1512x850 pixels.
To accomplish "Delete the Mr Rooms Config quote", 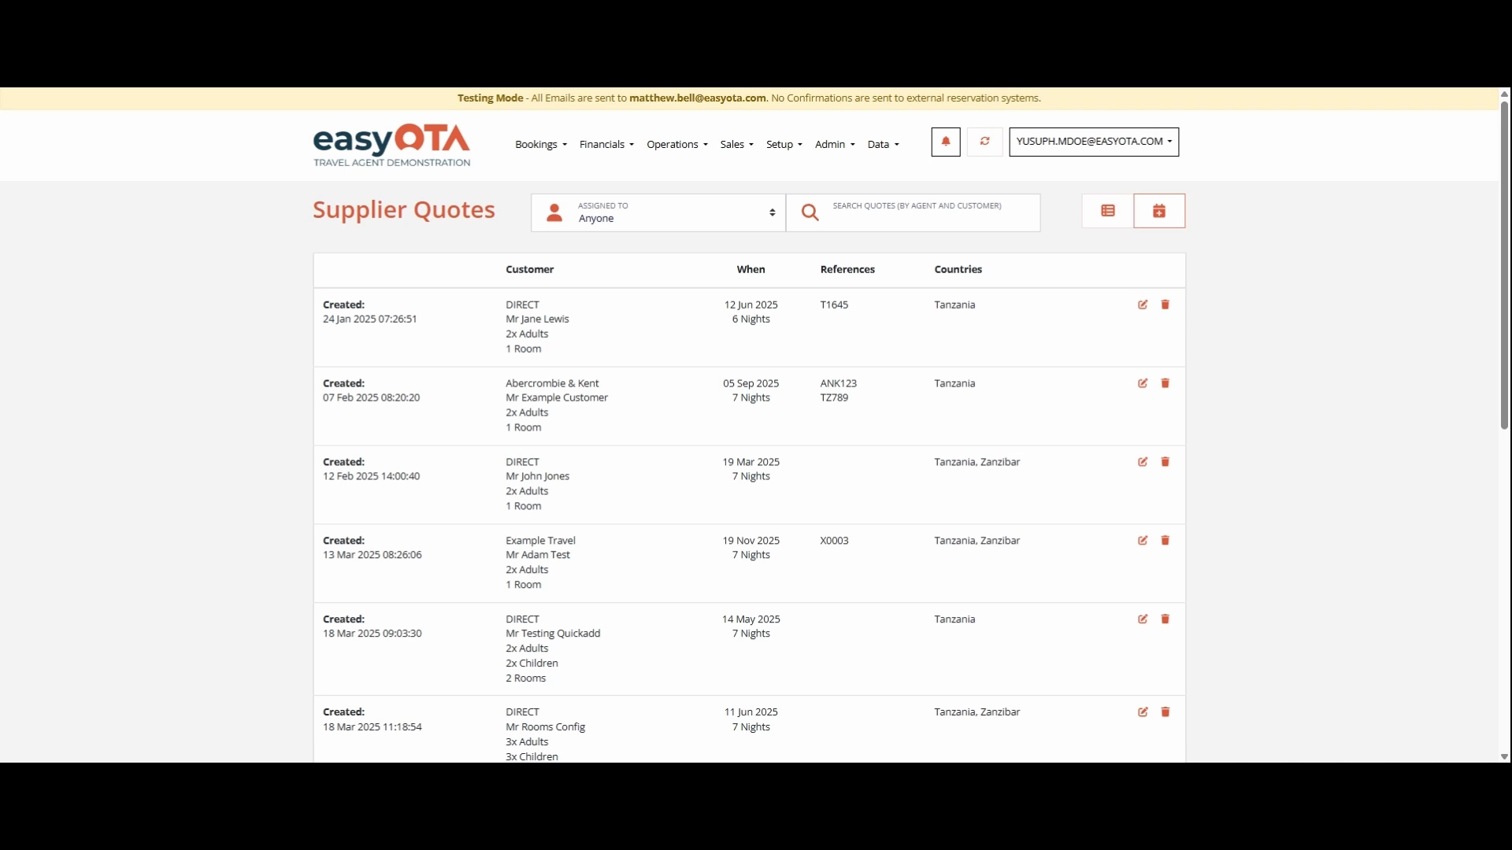I will [1165, 712].
